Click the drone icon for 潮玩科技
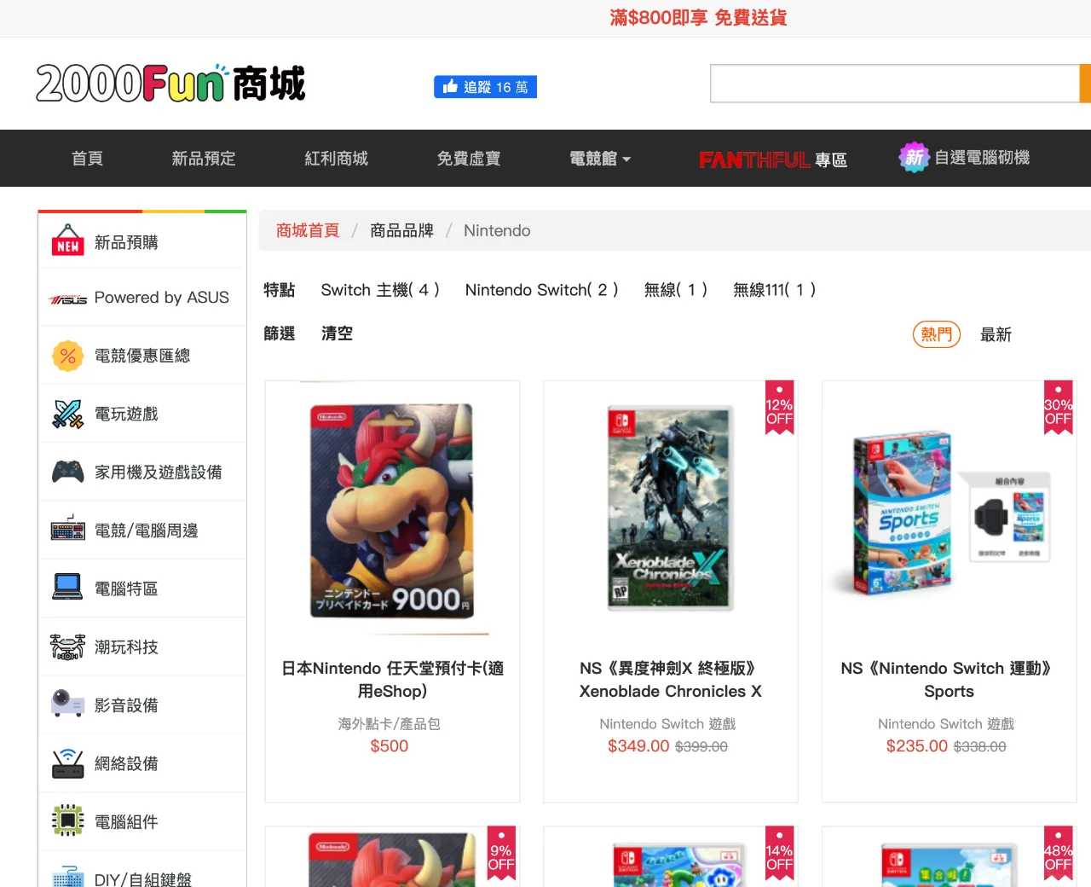 tap(68, 646)
